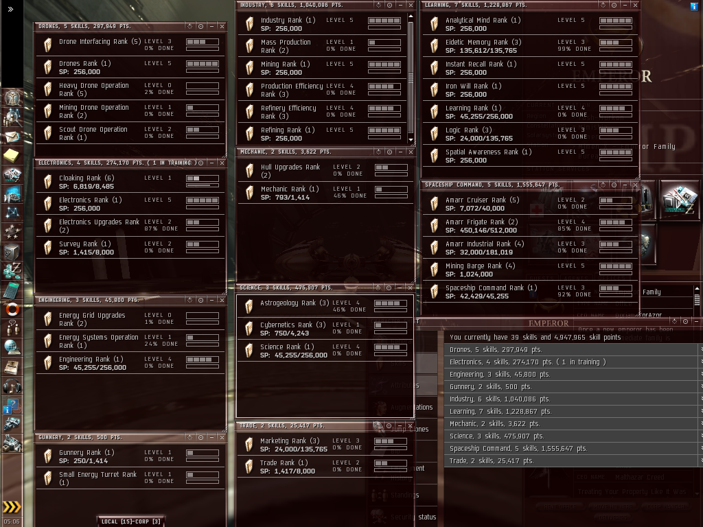The height and width of the screenshot is (527, 703).
Task: Expand Drones skill group in character sheet
Action: (573, 349)
